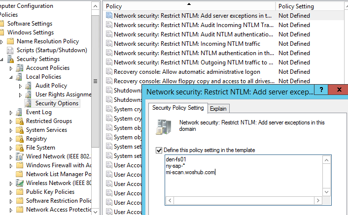Image resolution: width=348 pixels, height=215 pixels.
Task: Click the File System folder icon
Action: [x=20, y=148]
